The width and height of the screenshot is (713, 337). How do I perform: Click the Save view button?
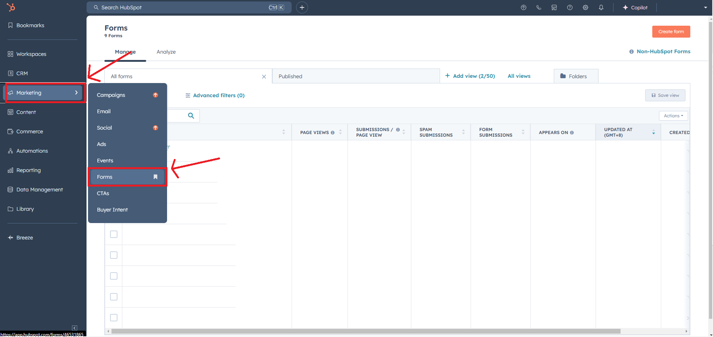click(665, 95)
